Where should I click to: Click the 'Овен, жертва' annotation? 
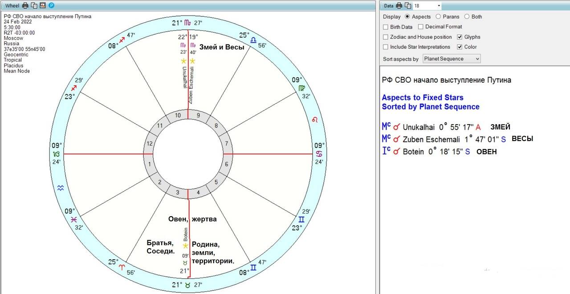[x=192, y=219]
